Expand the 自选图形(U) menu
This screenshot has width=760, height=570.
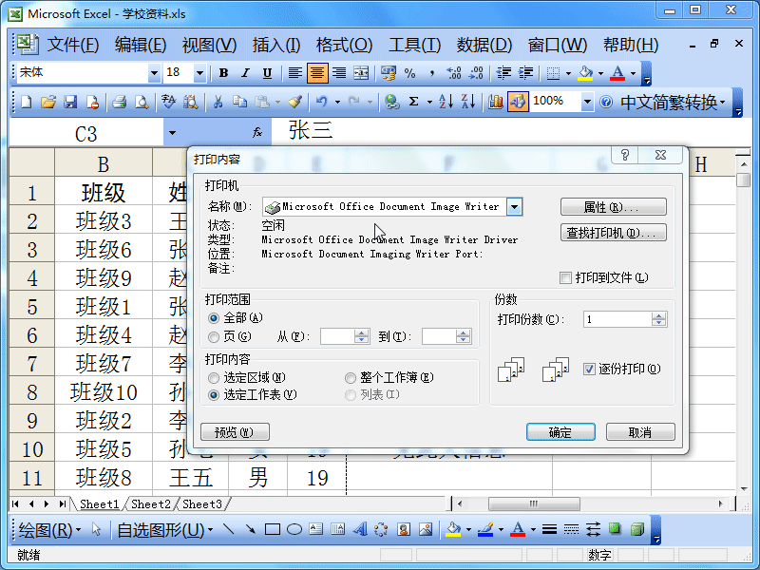(x=164, y=530)
